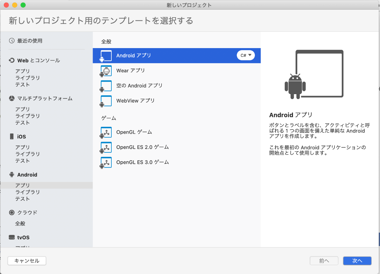Select 全般 under クラウド
This screenshot has width=380, height=274.
click(x=20, y=224)
